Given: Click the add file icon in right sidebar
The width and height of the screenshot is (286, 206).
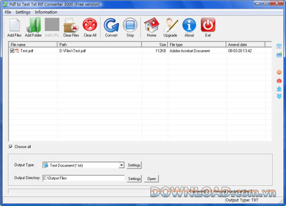Looking at the screenshot, I should point(279,46).
